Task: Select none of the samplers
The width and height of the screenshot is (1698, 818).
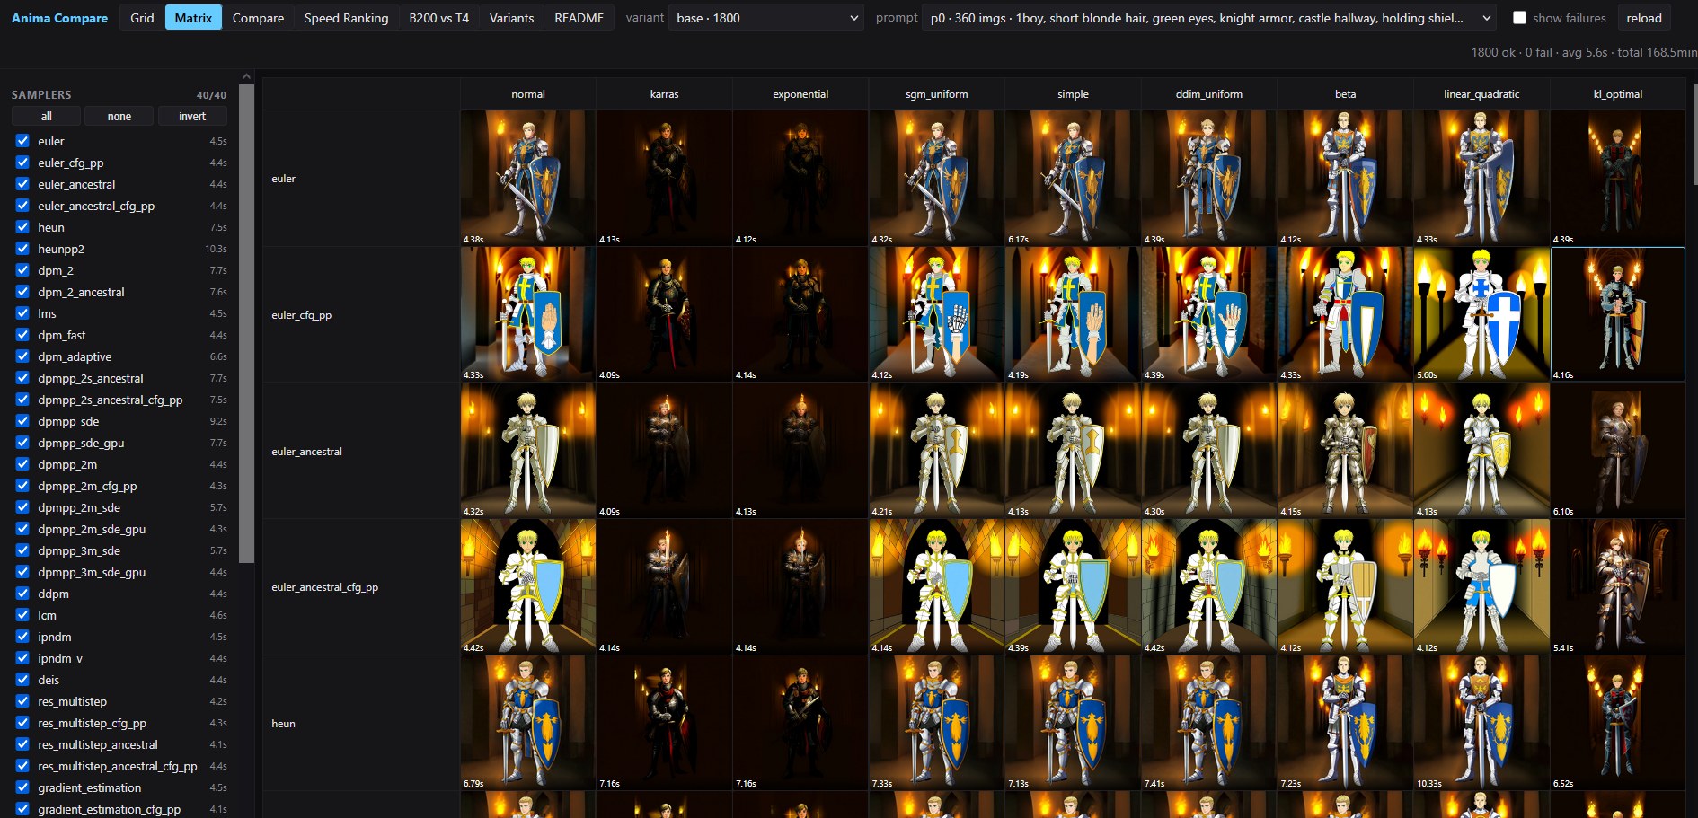Action: [119, 116]
